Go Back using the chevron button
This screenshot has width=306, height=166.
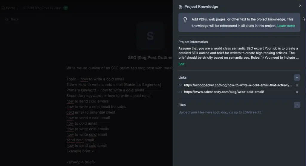click(x=12, y=19)
